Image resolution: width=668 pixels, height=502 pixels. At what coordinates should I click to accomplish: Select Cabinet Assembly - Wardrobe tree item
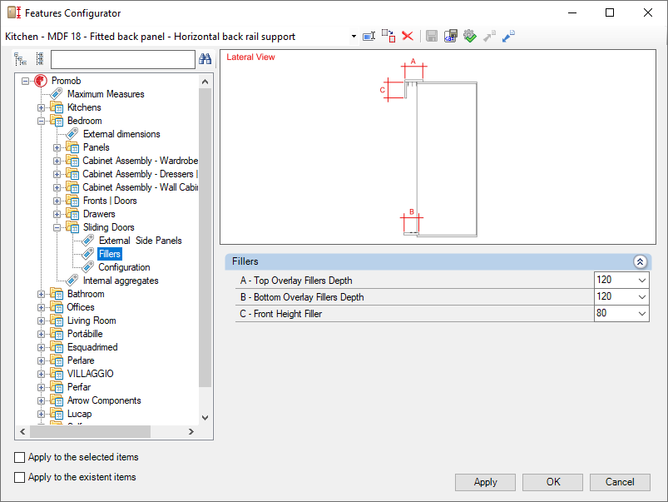(x=140, y=161)
